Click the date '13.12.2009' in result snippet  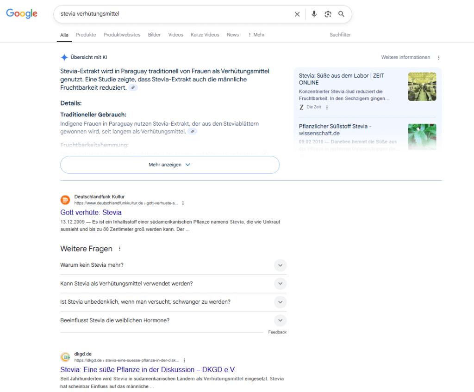73,222
